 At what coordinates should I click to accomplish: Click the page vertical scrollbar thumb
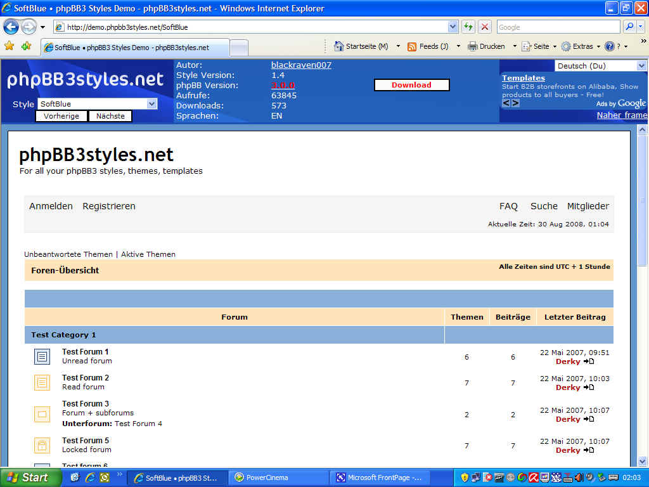(643, 200)
